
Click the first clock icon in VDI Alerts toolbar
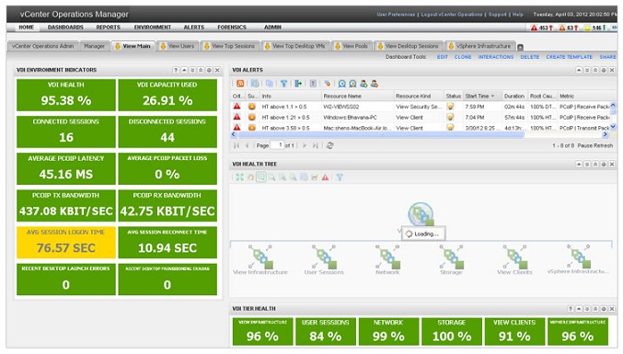click(342, 84)
